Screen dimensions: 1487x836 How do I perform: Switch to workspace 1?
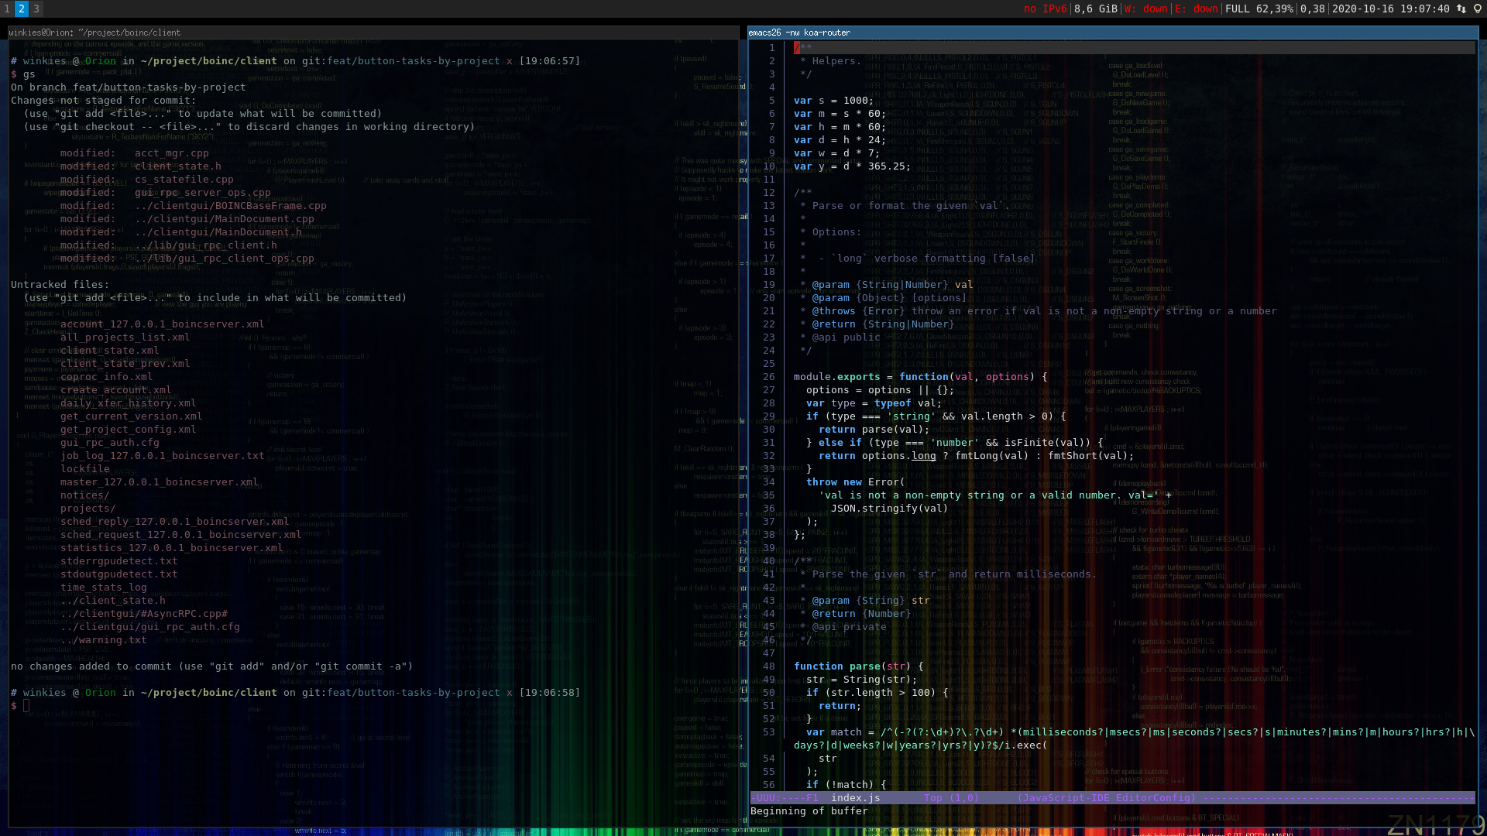click(x=7, y=9)
